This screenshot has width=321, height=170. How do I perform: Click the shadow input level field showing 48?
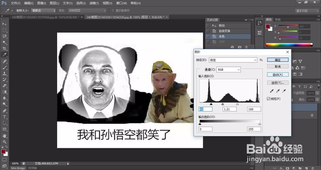coord(205,109)
